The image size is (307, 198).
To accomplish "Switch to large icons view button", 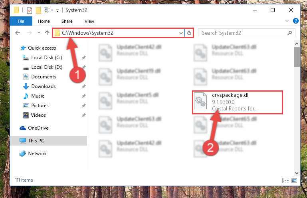I will pos(294,180).
